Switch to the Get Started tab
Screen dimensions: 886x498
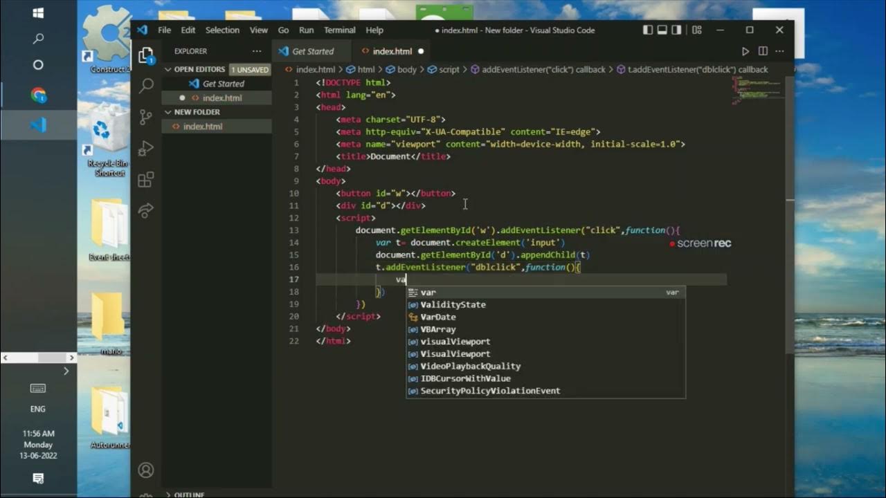[311, 51]
